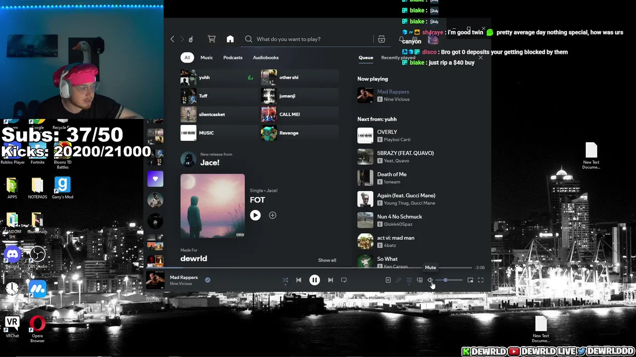Open the NOTEPADS desktop folder
The height and width of the screenshot is (357, 636).
pos(37,188)
